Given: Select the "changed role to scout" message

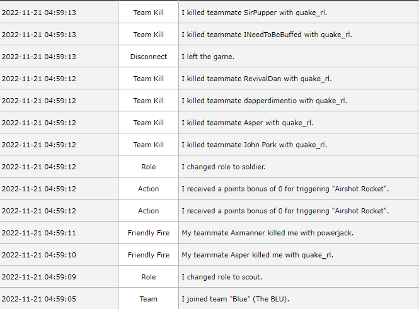Looking at the screenshot, I should tap(222, 277).
